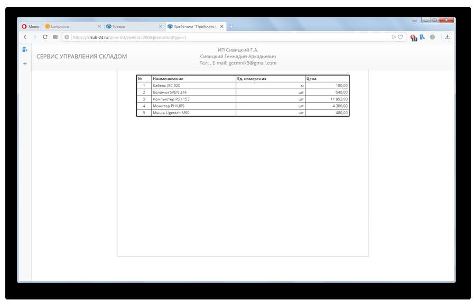
Task: Open the tab menu icon above window controls
Action: [414, 21]
